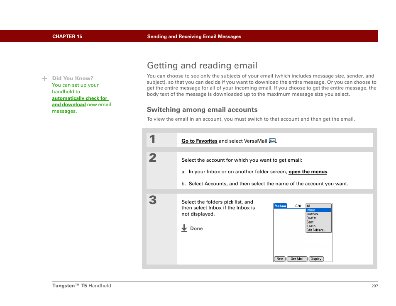Click the 'CHAPTER 15' header text
The image size is (396, 306).
[67, 36]
